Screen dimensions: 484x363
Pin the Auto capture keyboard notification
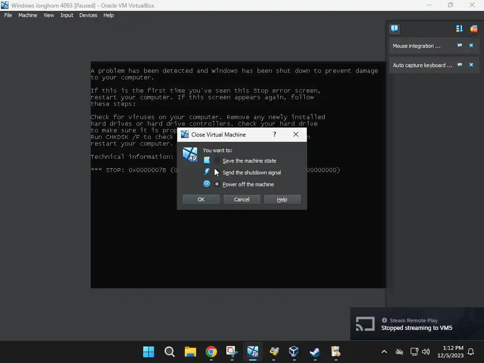pyautogui.click(x=459, y=65)
